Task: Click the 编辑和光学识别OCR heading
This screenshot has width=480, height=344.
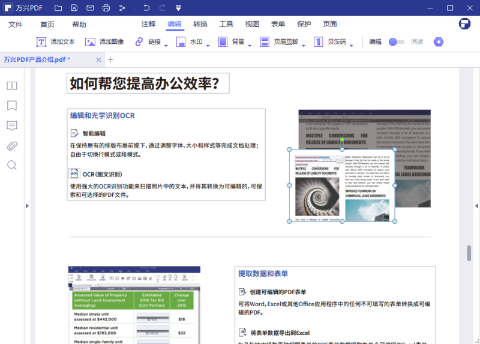Action: pos(102,115)
